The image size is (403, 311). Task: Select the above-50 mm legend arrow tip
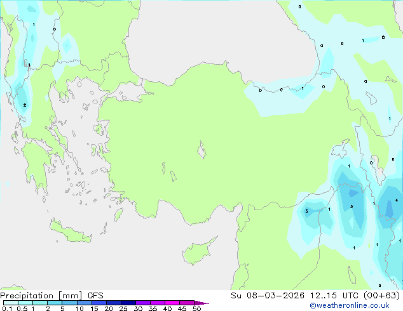pos(201,303)
